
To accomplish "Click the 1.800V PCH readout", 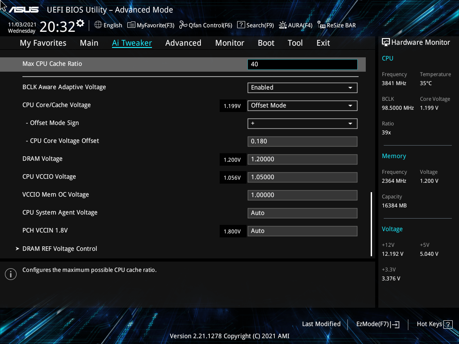I will tap(233, 232).
